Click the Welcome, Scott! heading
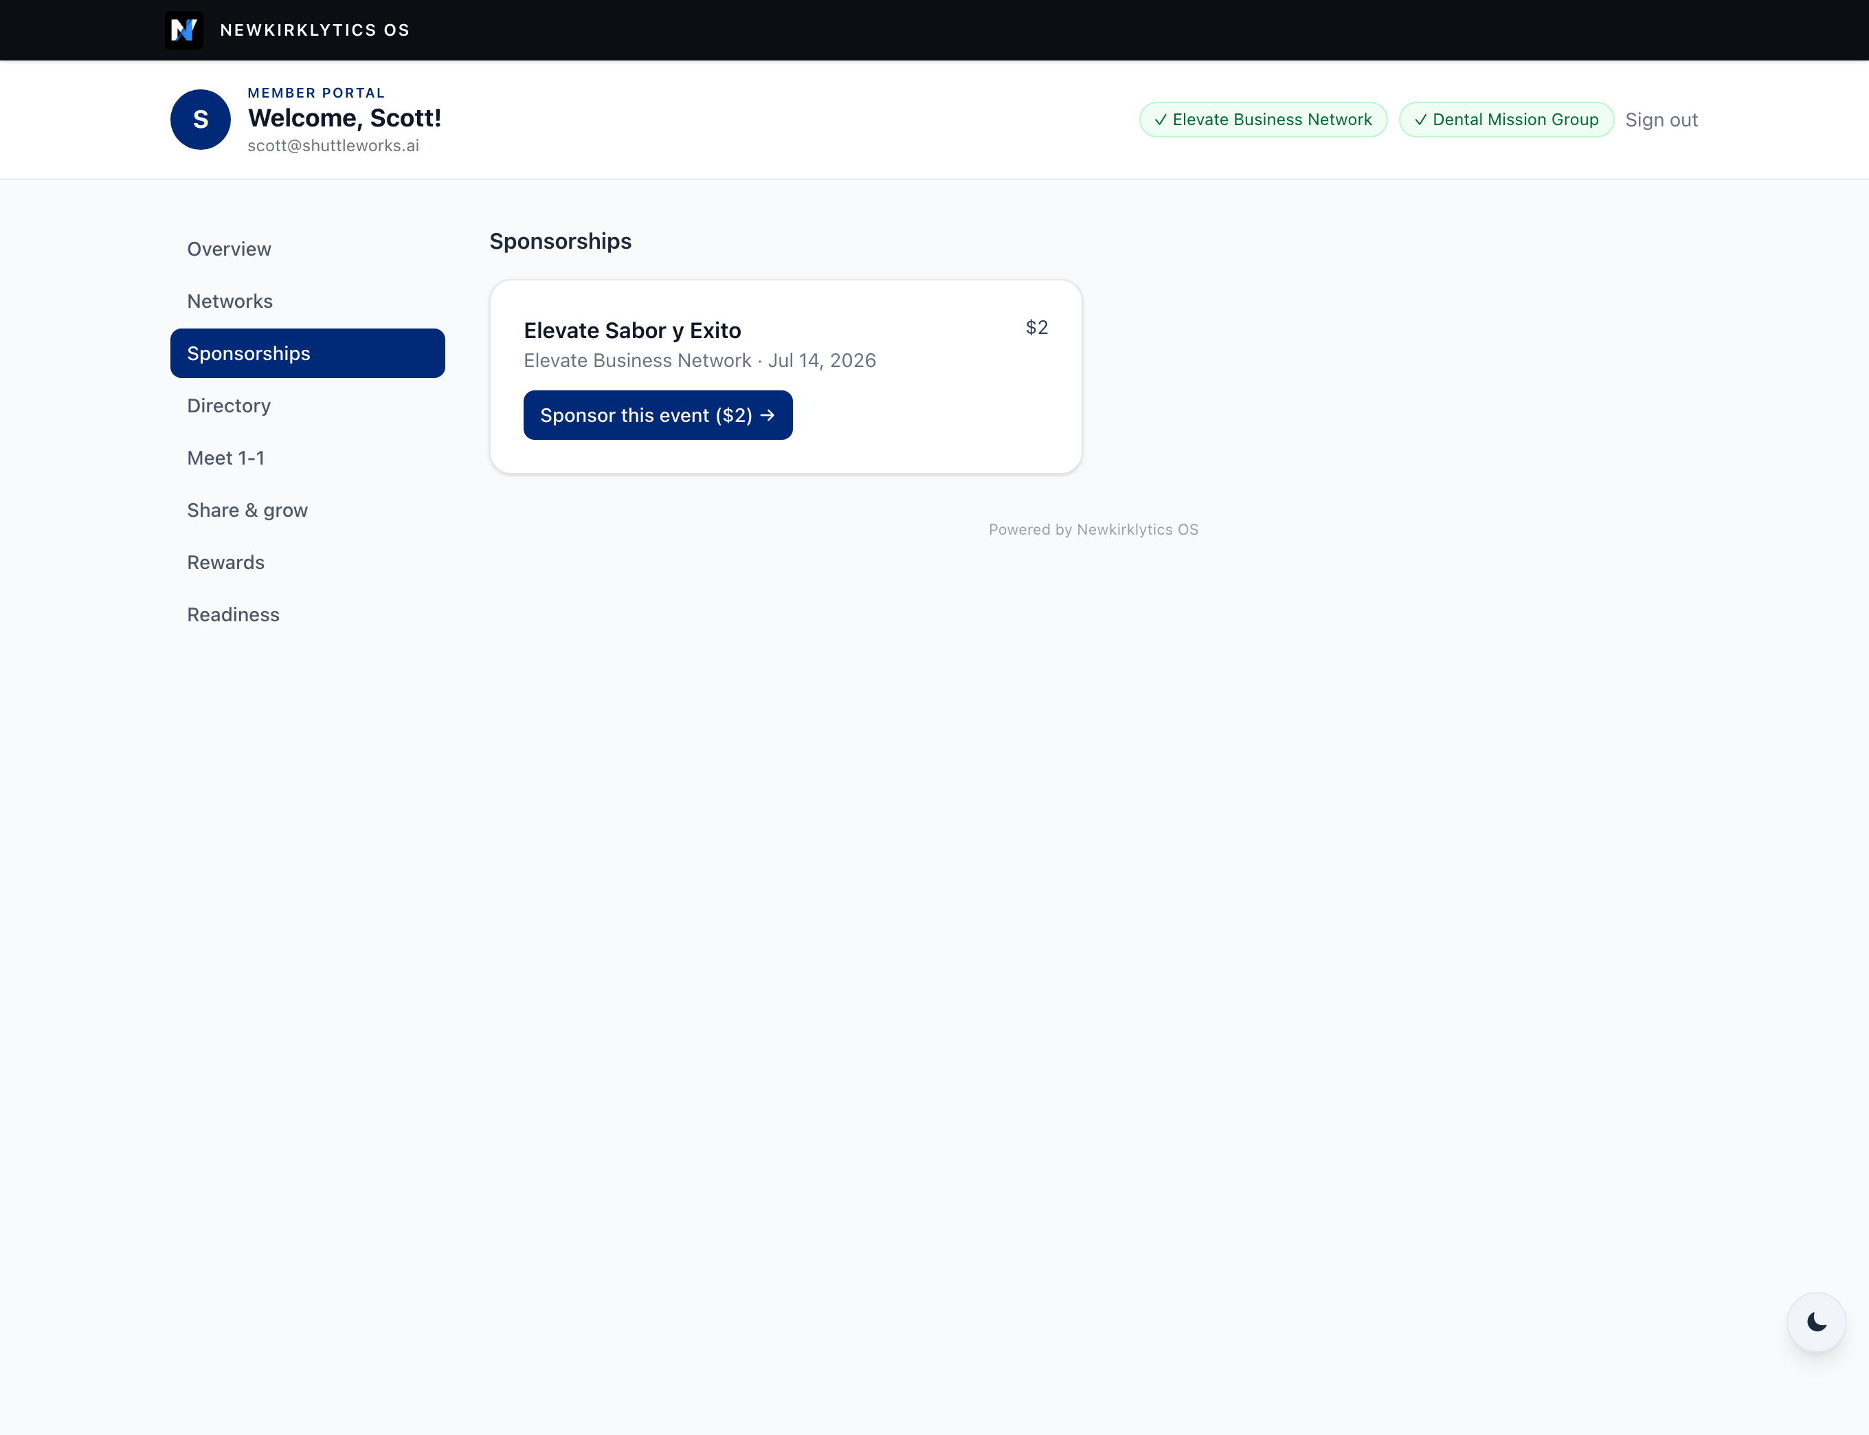Image resolution: width=1869 pixels, height=1435 pixels. click(344, 118)
